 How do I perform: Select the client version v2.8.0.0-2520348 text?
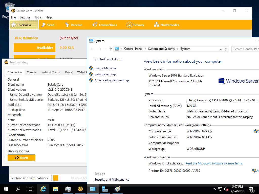coord(60,90)
